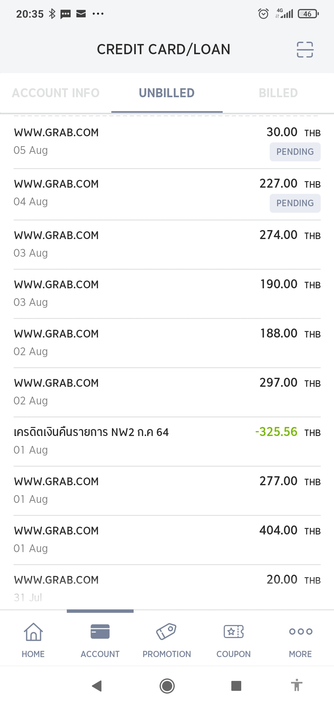Tap the Pending badge on 30.00 THB
This screenshot has width=334, height=706.
[x=295, y=152]
